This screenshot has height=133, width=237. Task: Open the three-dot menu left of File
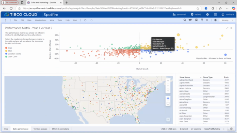click(6, 20)
